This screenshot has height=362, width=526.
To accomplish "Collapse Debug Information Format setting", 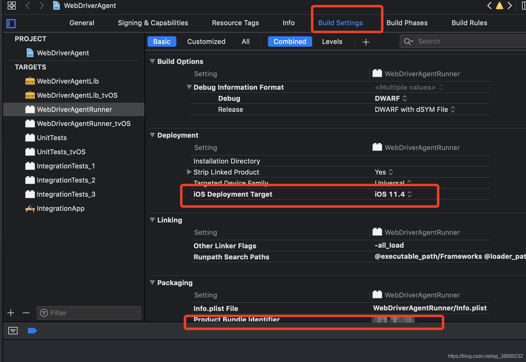I will pyautogui.click(x=189, y=87).
